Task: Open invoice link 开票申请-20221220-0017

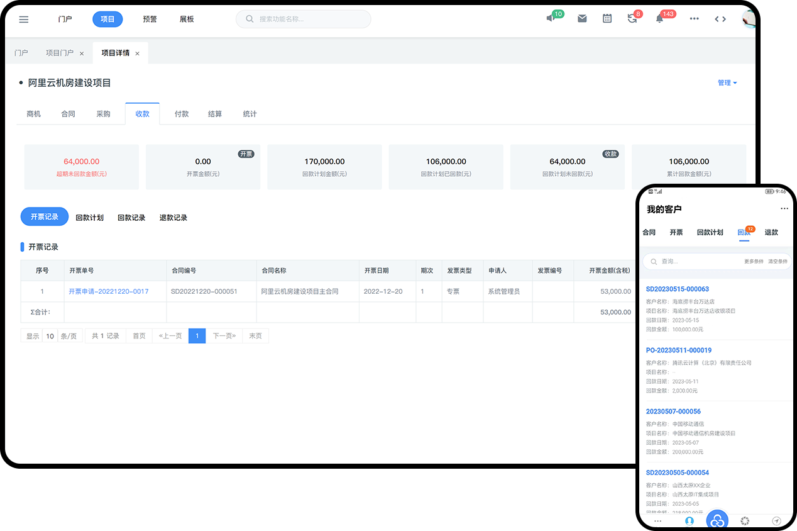Action: (109, 291)
